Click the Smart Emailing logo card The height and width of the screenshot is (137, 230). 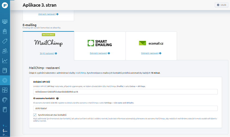click(x=100, y=43)
